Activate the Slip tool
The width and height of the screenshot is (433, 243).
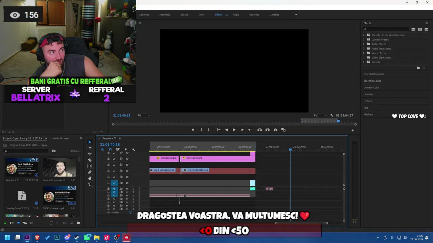point(90,166)
